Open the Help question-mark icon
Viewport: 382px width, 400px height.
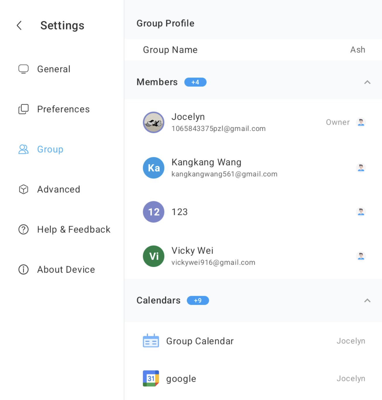point(23,230)
